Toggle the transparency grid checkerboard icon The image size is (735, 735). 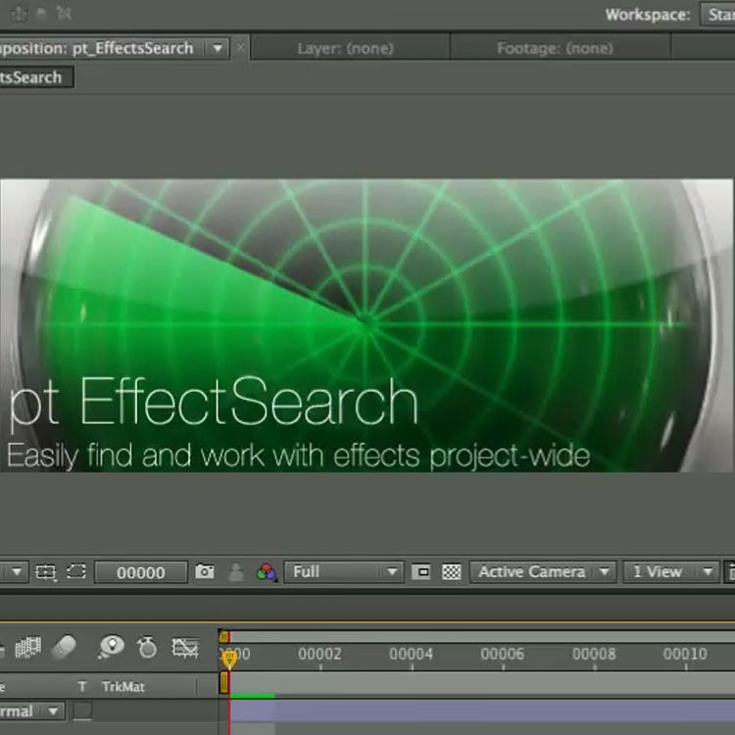point(452,572)
